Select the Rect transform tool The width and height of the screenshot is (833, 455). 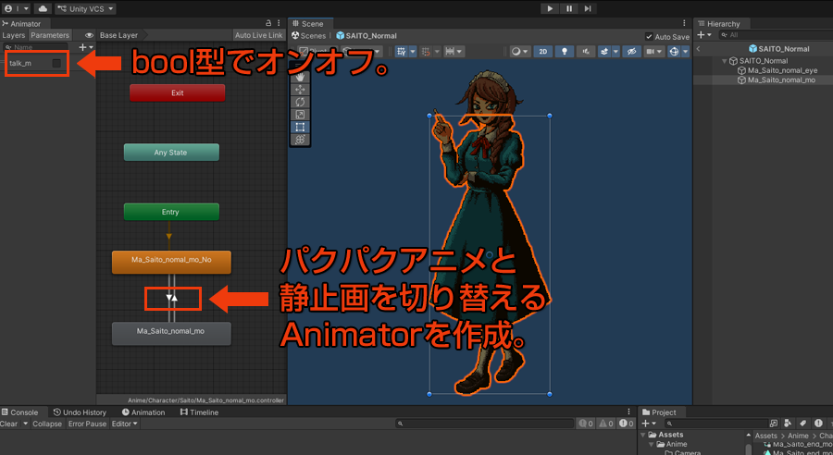click(x=300, y=127)
